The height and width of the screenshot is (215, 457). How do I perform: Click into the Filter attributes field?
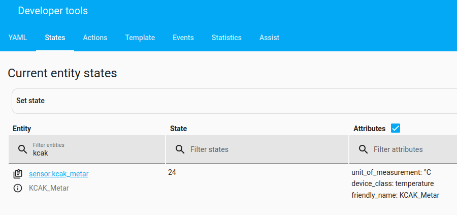(x=403, y=149)
